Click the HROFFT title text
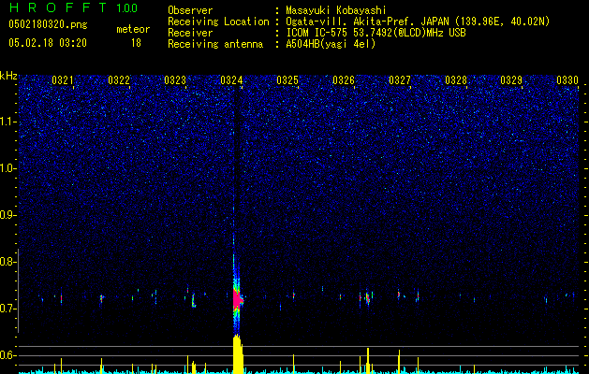This screenshot has height=374, width=589. (58, 7)
